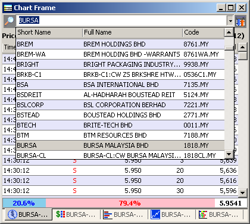This screenshot has height=224, width=250.
Task: Switch to BURSA tab with dollar icon
Action: click(76, 214)
